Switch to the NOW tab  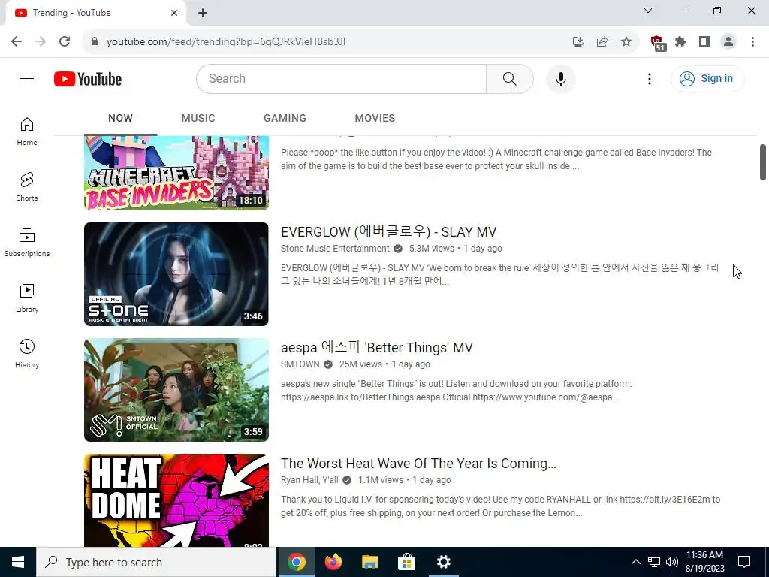121,118
